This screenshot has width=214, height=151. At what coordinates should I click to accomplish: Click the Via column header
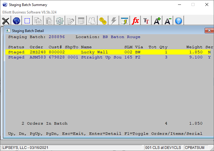pyautogui.click(x=139, y=47)
